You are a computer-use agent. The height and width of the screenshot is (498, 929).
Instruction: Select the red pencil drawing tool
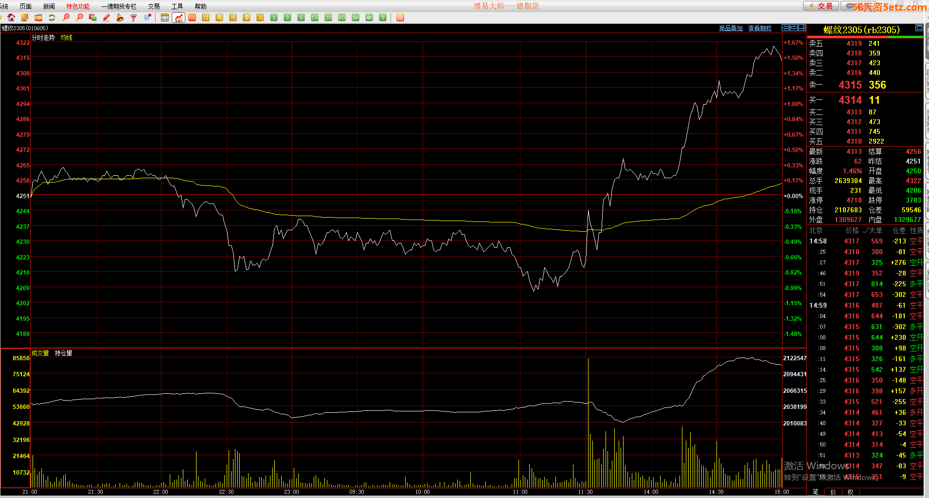[x=107, y=18]
